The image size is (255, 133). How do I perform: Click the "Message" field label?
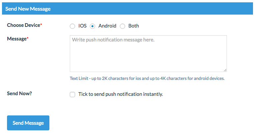click(x=17, y=39)
